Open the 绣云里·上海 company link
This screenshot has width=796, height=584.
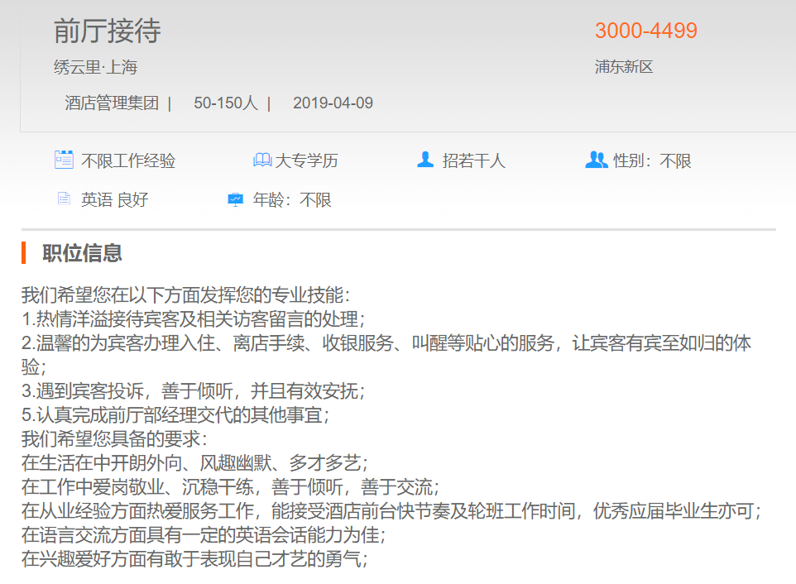pos(95,68)
